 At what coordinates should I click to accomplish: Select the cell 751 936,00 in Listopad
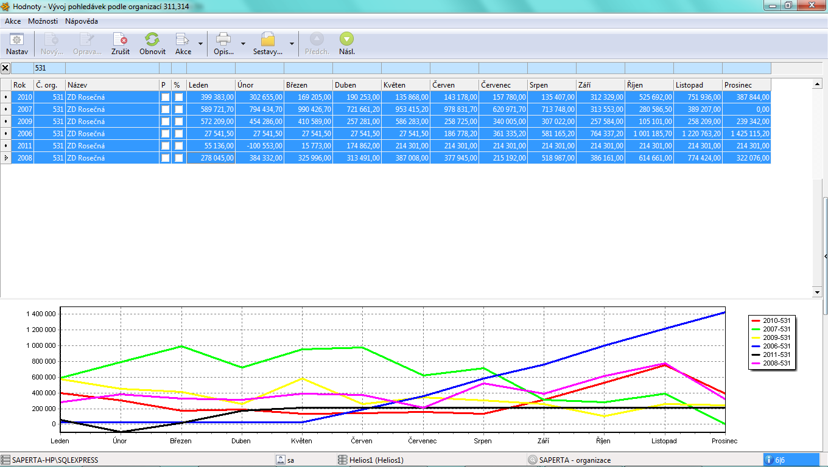[x=698, y=97]
